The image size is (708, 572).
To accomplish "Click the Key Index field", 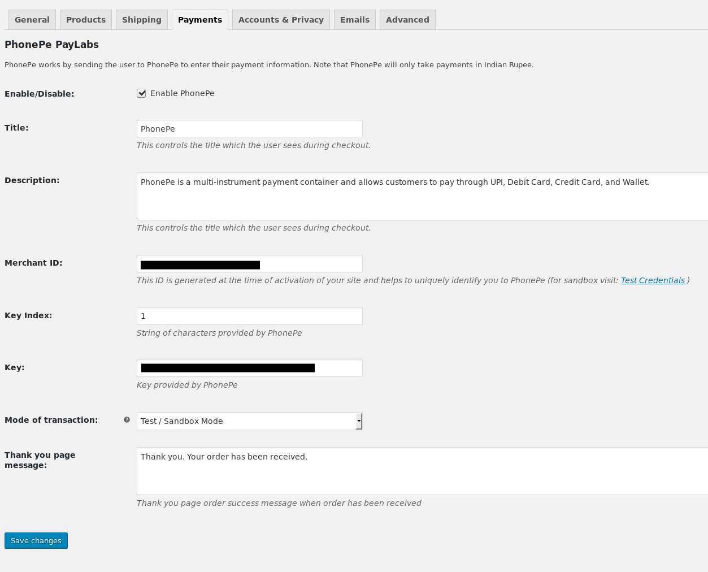I will click(249, 316).
